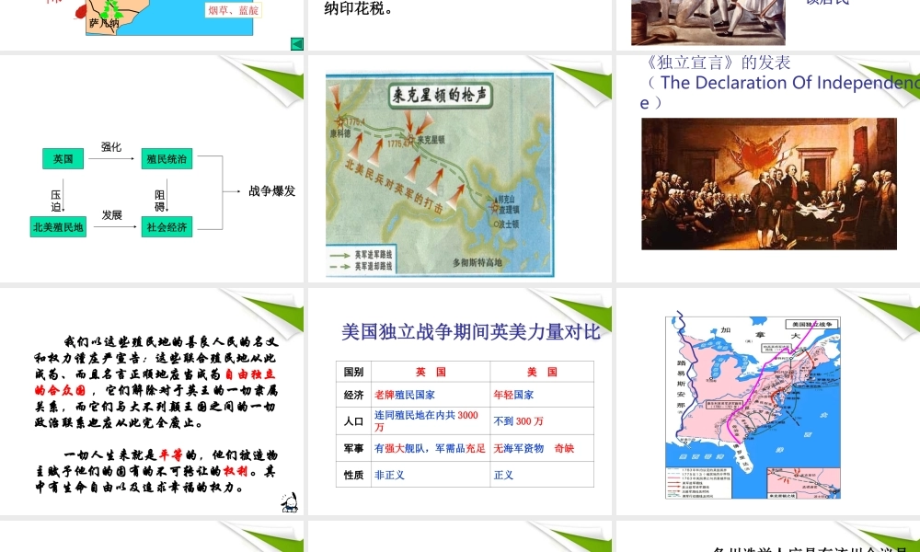Click the 来克星顿的枪声 map title
The width and height of the screenshot is (920, 552).
click(440, 95)
